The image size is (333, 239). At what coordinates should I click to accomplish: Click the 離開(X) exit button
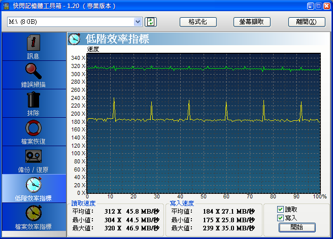(307, 22)
